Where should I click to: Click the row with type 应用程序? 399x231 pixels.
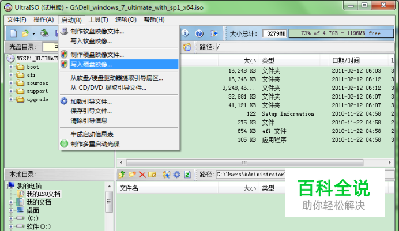click(x=255, y=140)
